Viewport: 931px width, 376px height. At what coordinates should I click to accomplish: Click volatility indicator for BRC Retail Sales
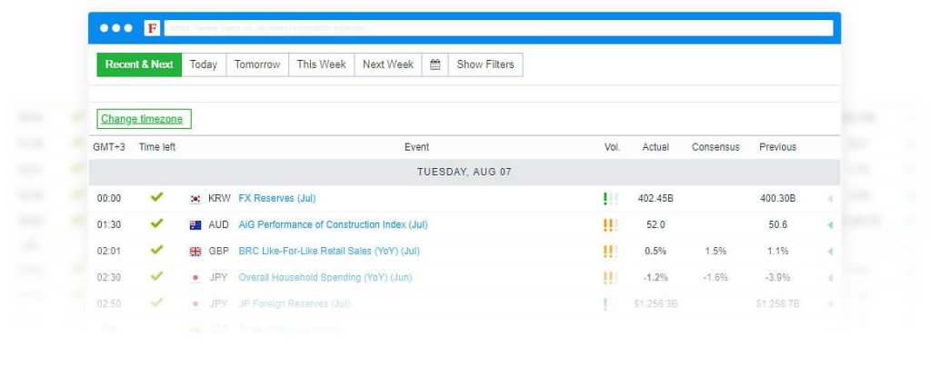click(610, 252)
